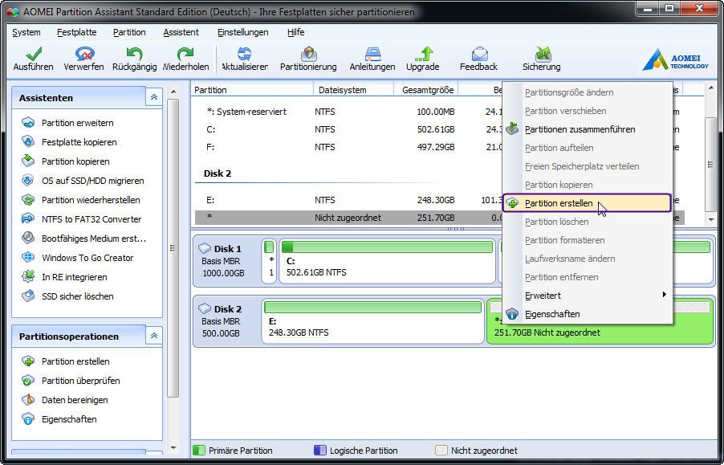Choose Partition erstellen in the context menu
This screenshot has height=465, width=724.
[x=587, y=203]
